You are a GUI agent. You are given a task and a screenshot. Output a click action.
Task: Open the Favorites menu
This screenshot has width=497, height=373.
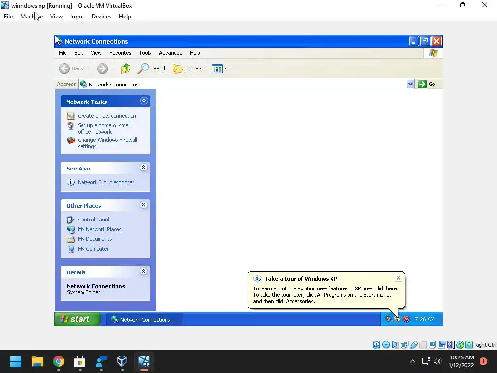point(120,53)
